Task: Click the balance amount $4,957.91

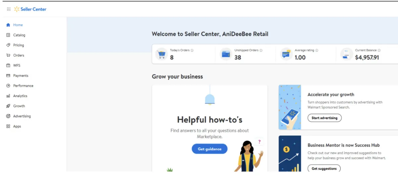Action: click(367, 57)
